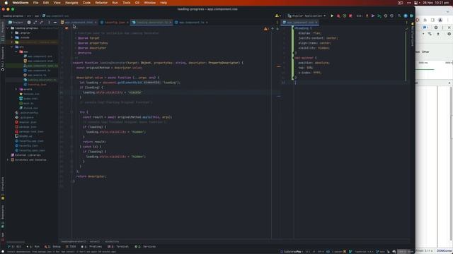Switch to the app.component.ts editor tab
Screen dimensions: 453x254
(191, 22)
